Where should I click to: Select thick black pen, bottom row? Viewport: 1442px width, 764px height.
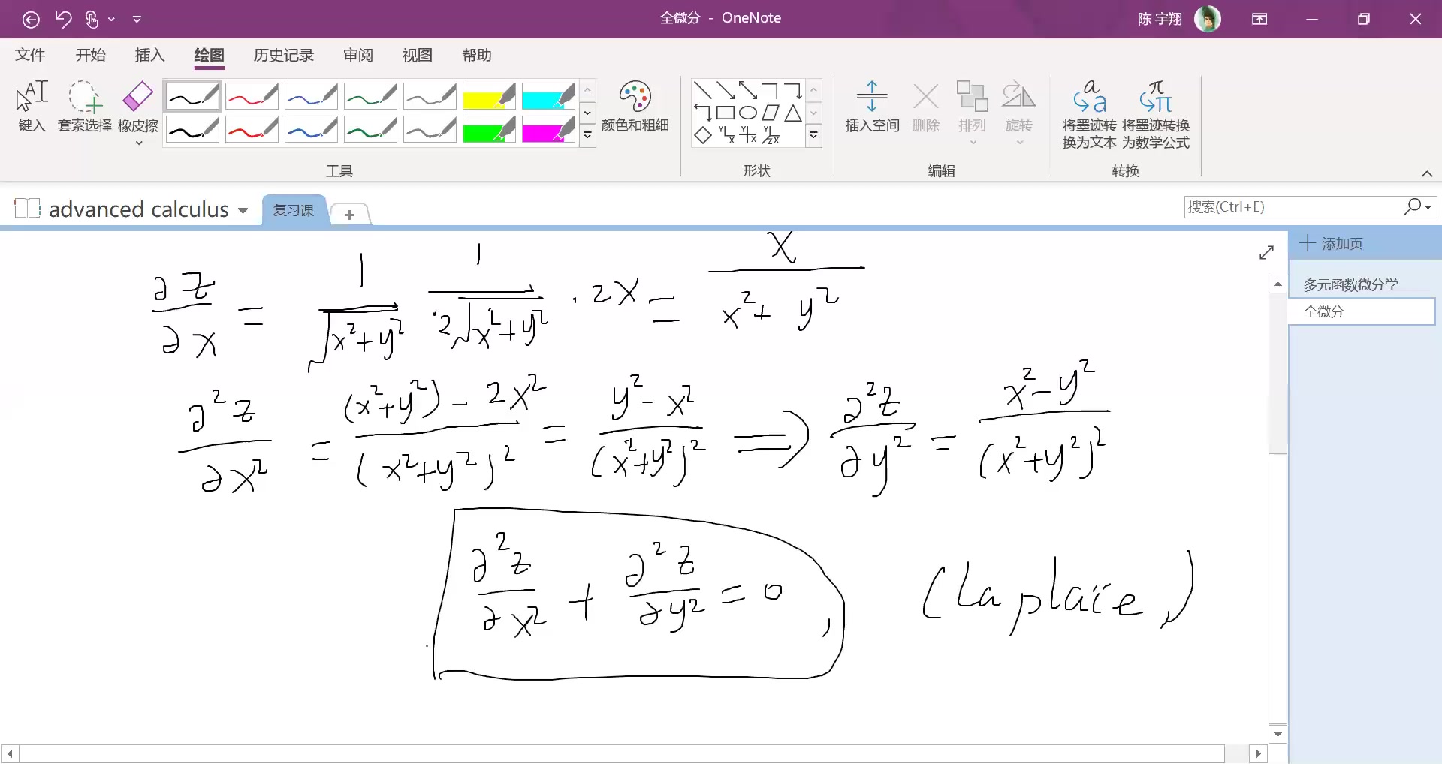coord(192,130)
